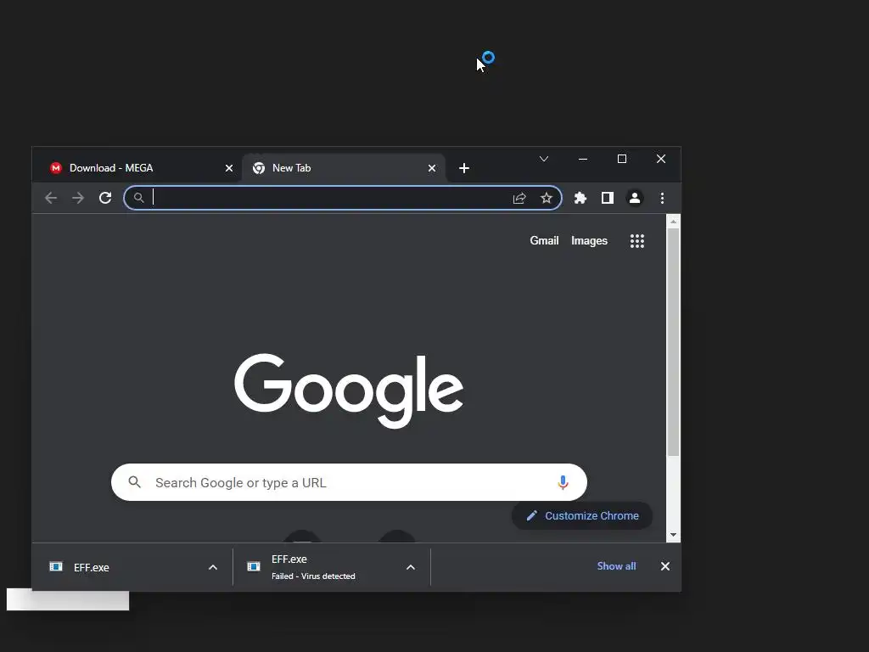Click the pencil icon on Customize Chrome
869x652 pixels.
pos(531,515)
